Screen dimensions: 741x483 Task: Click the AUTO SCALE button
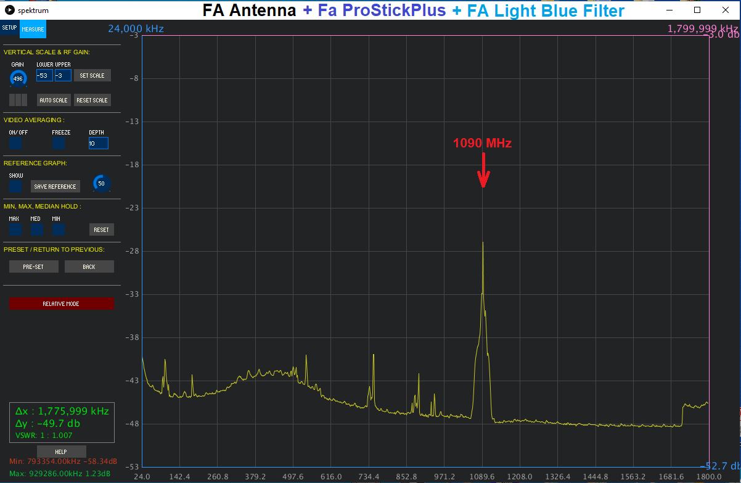point(54,100)
